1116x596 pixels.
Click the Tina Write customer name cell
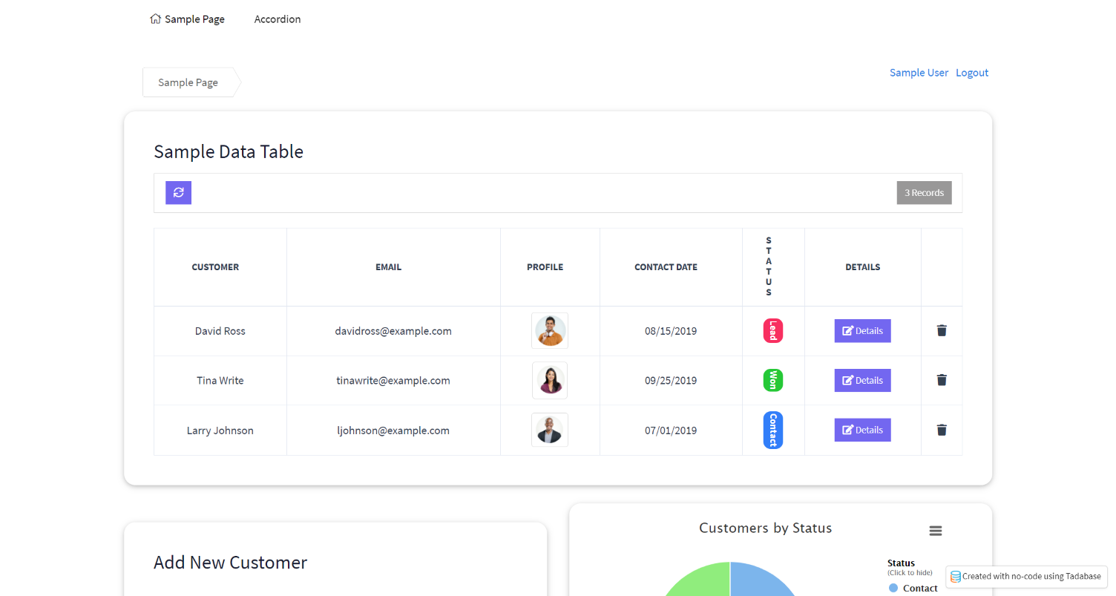click(220, 380)
